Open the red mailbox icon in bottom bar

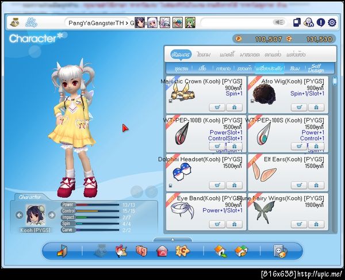[x=162, y=251]
